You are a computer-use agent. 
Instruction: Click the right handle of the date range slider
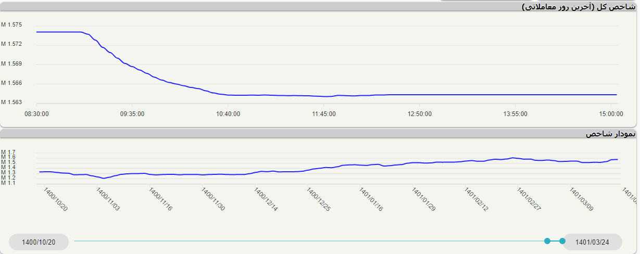click(562, 241)
